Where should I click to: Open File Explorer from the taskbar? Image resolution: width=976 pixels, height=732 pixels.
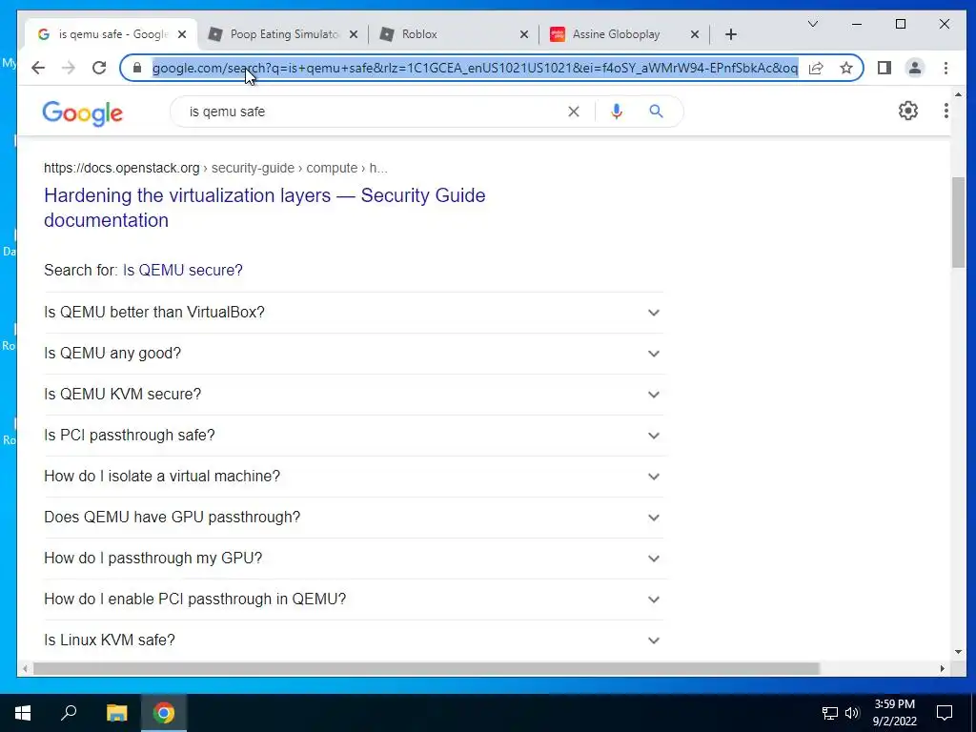pyautogui.click(x=116, y=713)
